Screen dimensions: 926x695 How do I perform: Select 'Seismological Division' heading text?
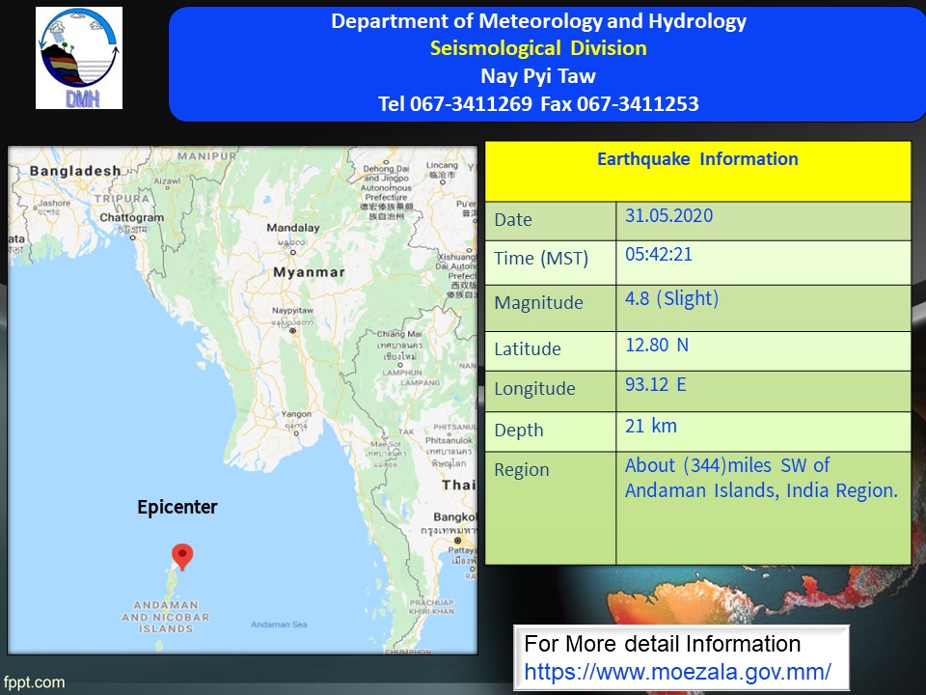(538, 48)
